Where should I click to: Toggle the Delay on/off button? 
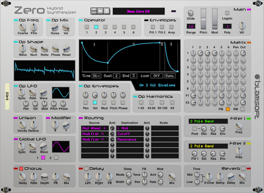point(86,168)
